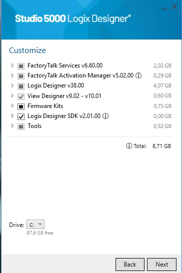Select Logix Designer SDK v2.01.00 label
This screenshot has width=182, height=273.
pos(64,116)
